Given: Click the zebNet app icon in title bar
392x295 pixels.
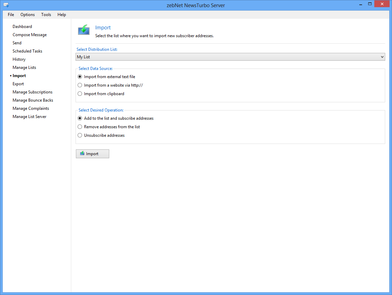Looking at the screenshot, I should click(x=6, y=5).
